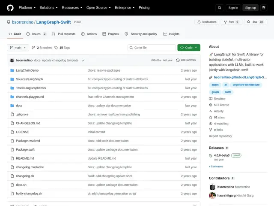Open the channels.playground folder
Screen dimensions: 274x206
click(30, 97)
